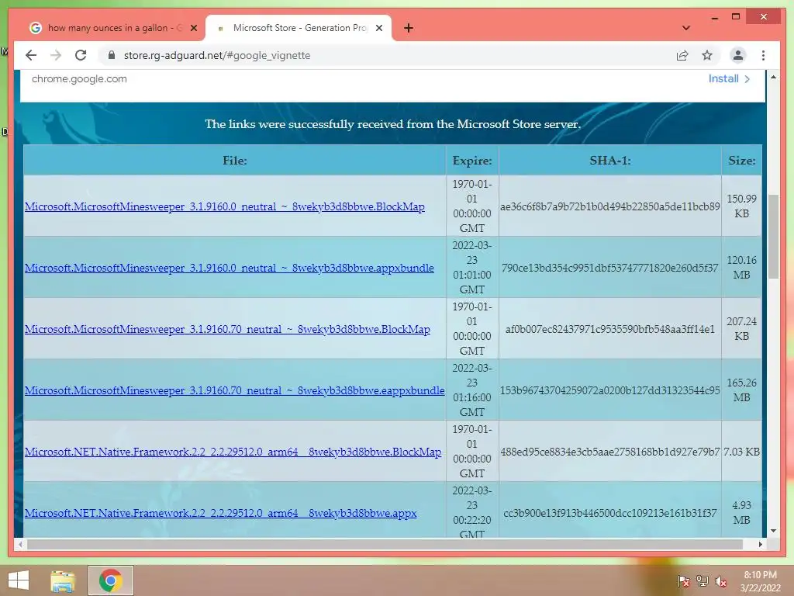Select SHA-1 hash starting with cc3b900e

[609, 513]
